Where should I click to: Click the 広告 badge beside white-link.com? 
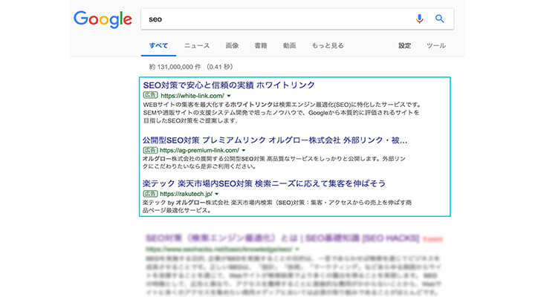coord(150,96)
